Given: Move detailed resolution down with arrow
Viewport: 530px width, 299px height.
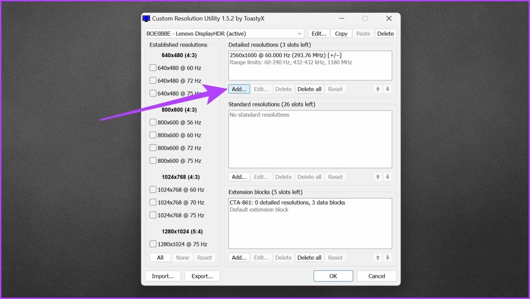Looking at the screenshot, I should pos(387,89).
